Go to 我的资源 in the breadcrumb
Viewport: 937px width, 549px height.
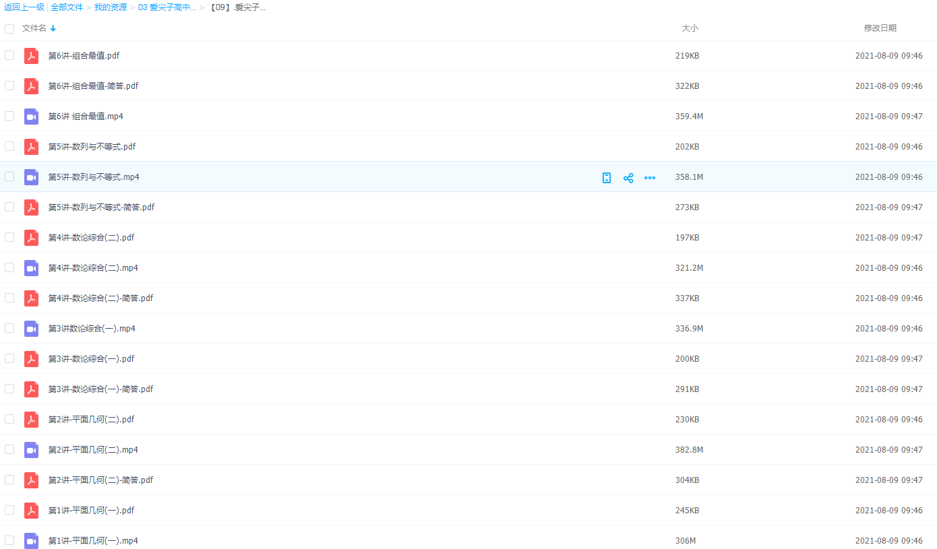110,7
